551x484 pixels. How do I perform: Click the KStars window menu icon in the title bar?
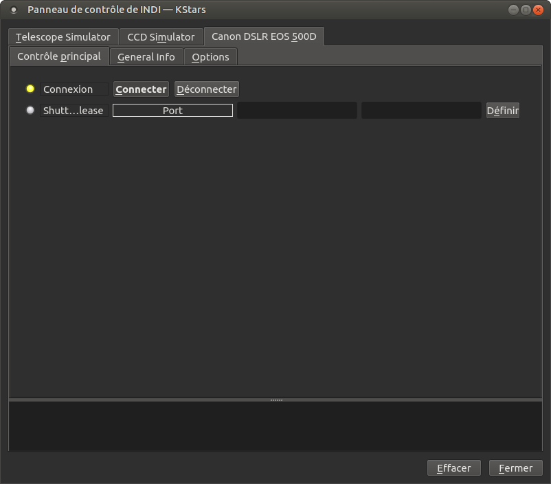coord(14,10)
